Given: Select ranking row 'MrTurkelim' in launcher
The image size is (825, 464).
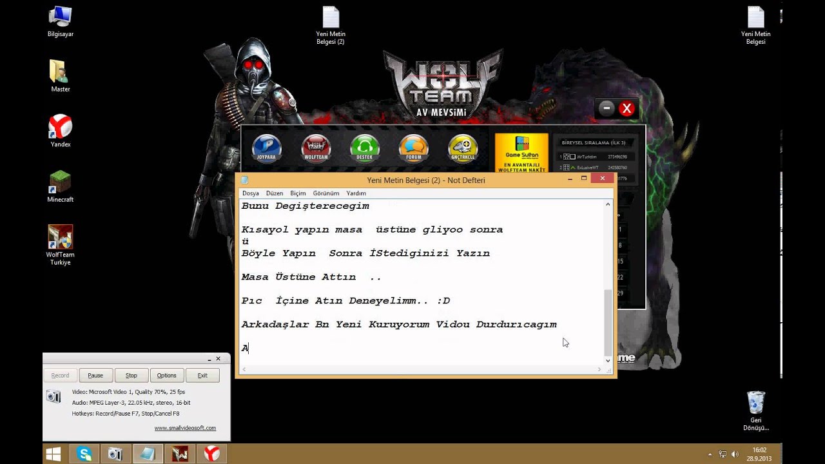Looking at the screenshot, I should coord(597,157).
